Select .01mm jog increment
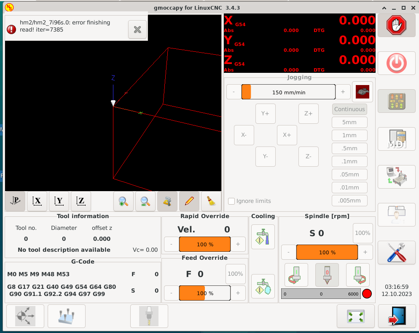 pos(349,188)
